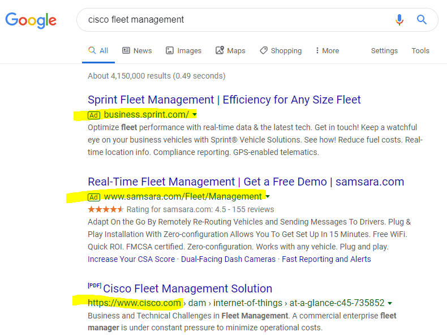The height and width of the screenshot is (336, 447).
Task: Open Cisco Fleet Management Solution result
Action: pos(188,288)
